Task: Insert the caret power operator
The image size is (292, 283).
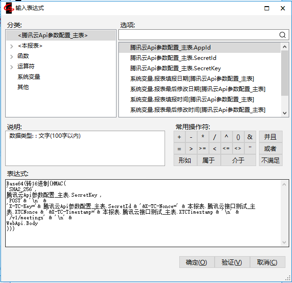Action: [x=226, y=137]
